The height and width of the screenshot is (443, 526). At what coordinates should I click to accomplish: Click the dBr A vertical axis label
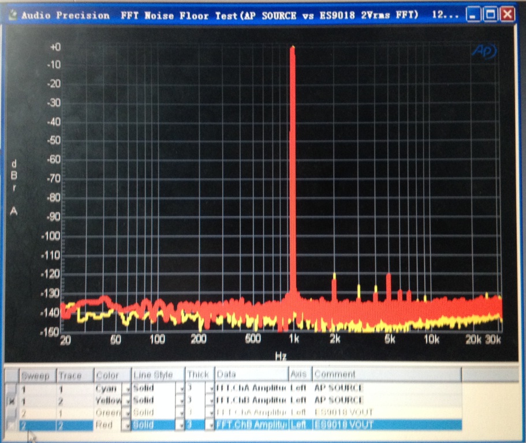[x=14, y=187]
